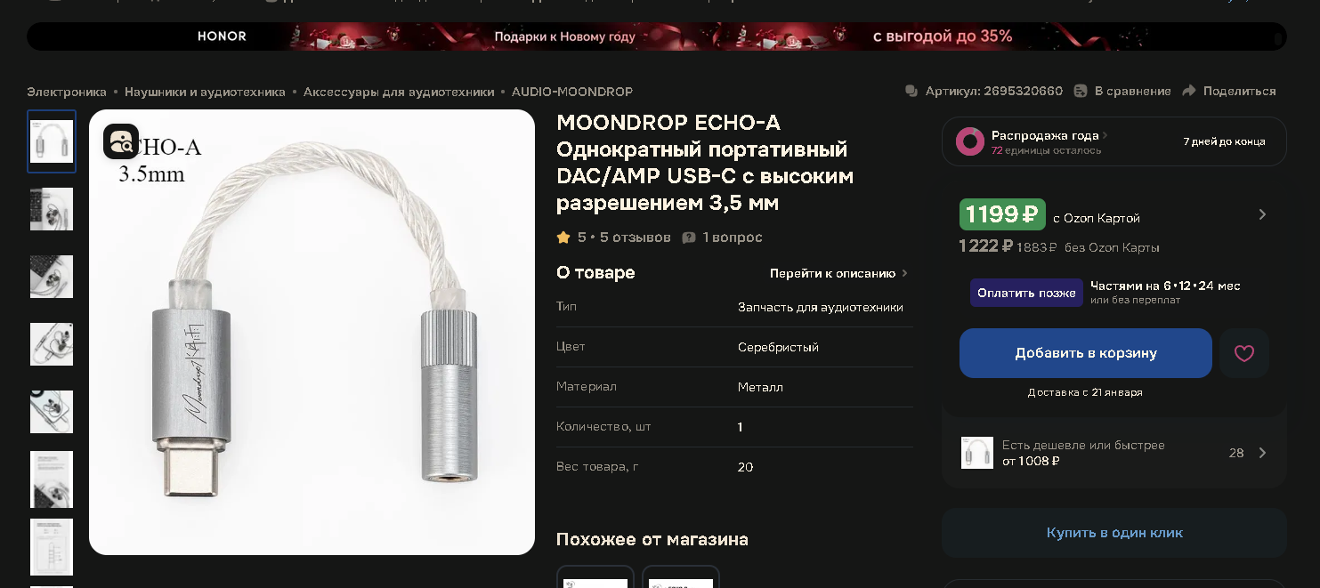Screen dimensions: 1320x588
Task: Click Оплатить позже button
Action: [x=1026, y=293]
